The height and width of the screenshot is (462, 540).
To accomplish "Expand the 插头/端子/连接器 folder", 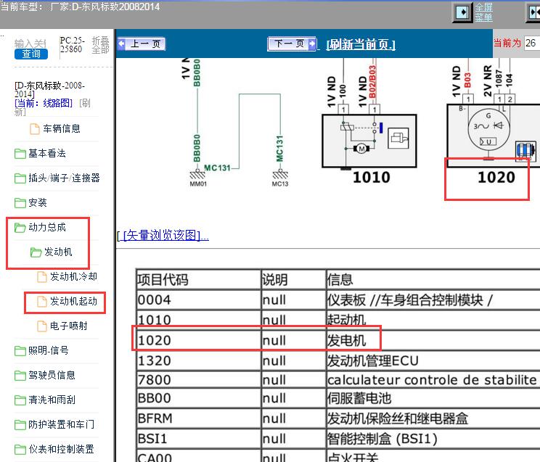I will pos(64,178).
